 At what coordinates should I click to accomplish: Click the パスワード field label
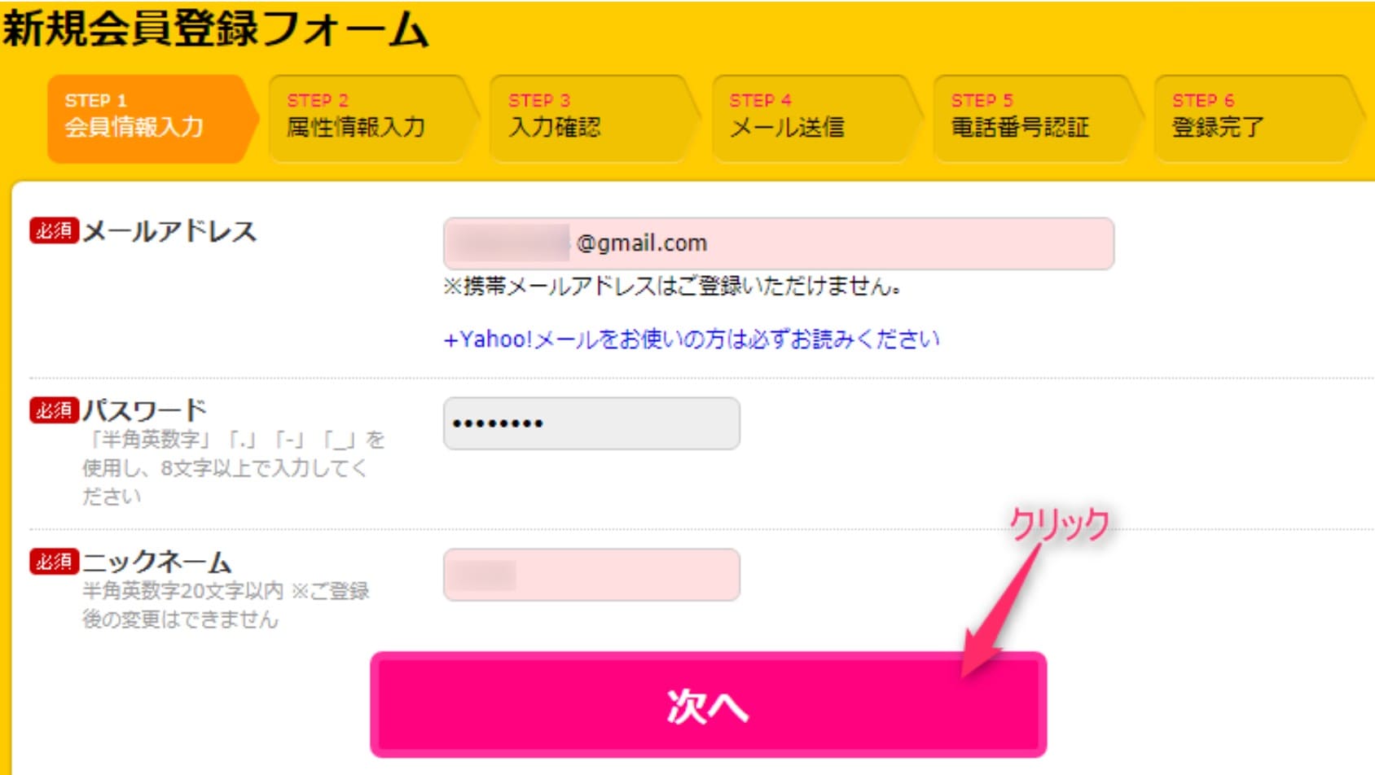tap(145, 410)
